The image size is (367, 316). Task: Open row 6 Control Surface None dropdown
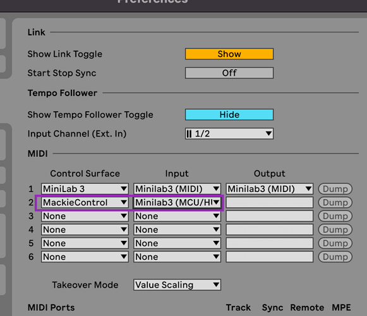(x=85, y=257)
